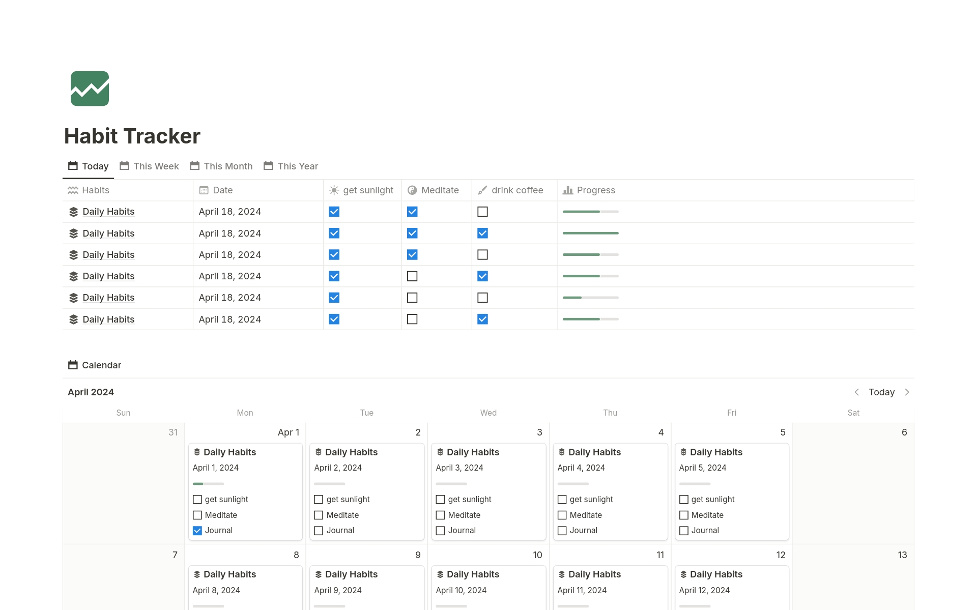Click the Meditate column yin-yang icon
The width and height of the screenshot is (977, 610).
tap(412, 190)
